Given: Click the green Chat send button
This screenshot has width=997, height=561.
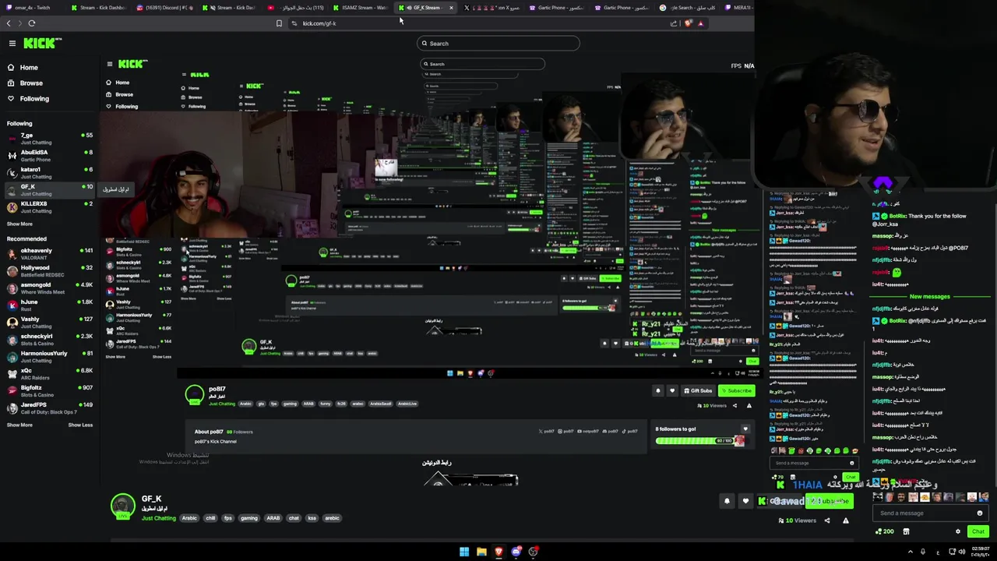Looking at the screenshot, I should click(978, 531).
